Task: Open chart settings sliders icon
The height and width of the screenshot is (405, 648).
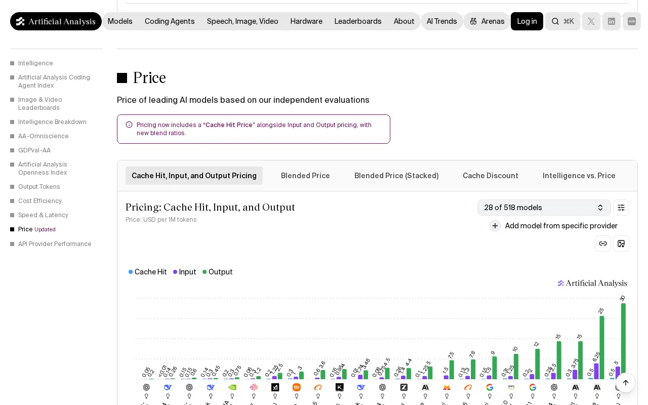Action: pyautogui.click(x=621, y=208)
